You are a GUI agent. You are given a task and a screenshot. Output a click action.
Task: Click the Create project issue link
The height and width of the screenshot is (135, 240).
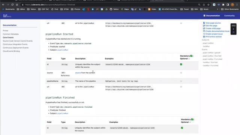[x=214, y=34]
